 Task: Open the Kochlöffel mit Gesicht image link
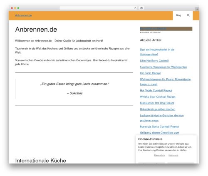coord(166,29)
